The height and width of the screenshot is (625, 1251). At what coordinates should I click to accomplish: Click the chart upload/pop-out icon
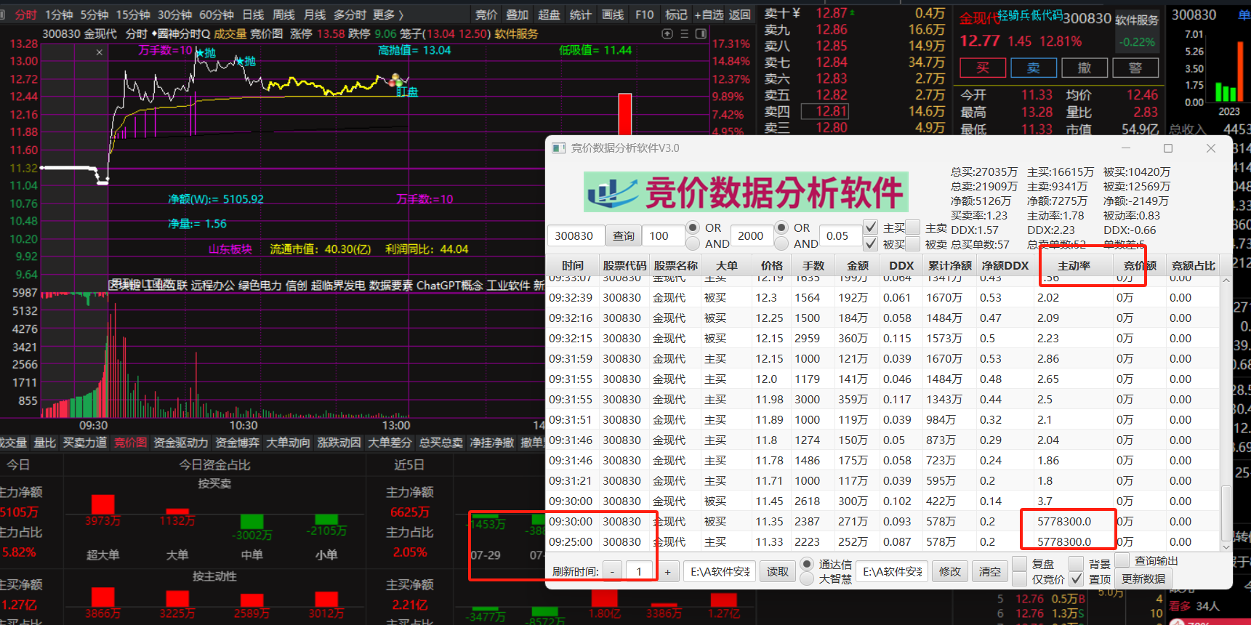(x=667, y=33)
